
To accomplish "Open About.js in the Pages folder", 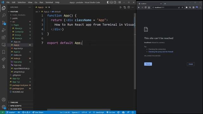I will (18, 28).
